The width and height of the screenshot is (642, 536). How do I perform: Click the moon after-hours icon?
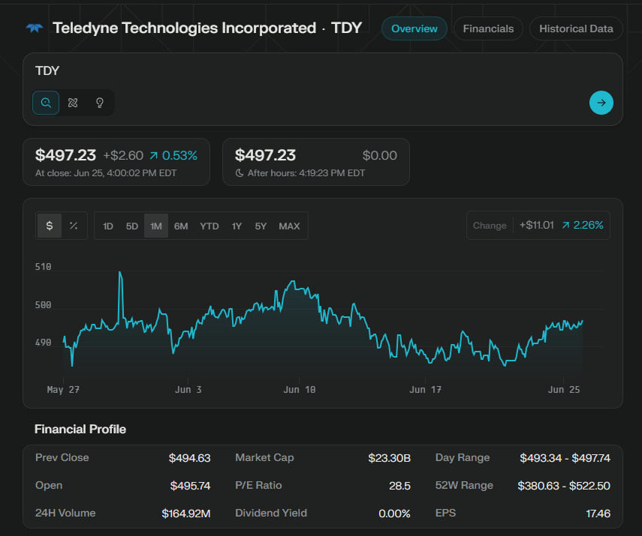[x=240, y=173]
